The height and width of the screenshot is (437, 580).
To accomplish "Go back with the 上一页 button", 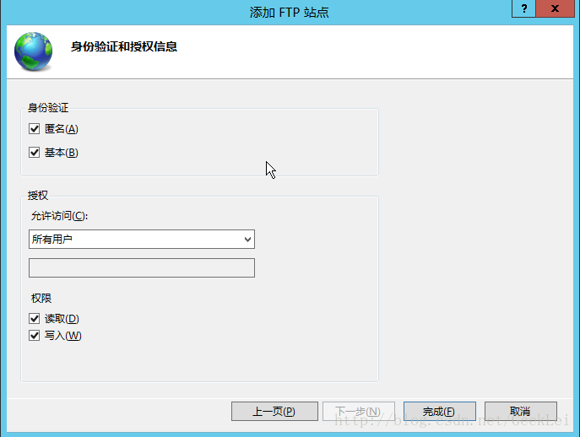I will (x=274, y=412).
